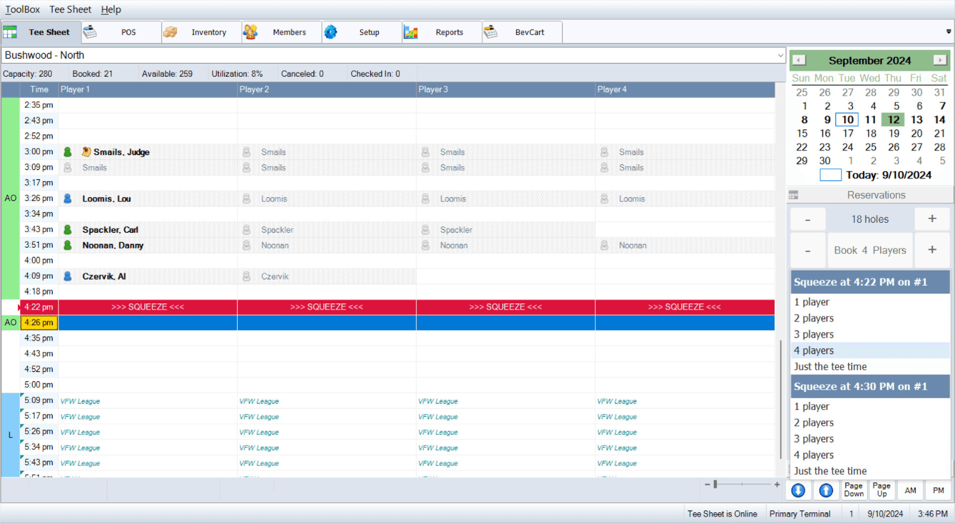Go to previous month in calendar

pyautogui.click(x=799, y=60)
